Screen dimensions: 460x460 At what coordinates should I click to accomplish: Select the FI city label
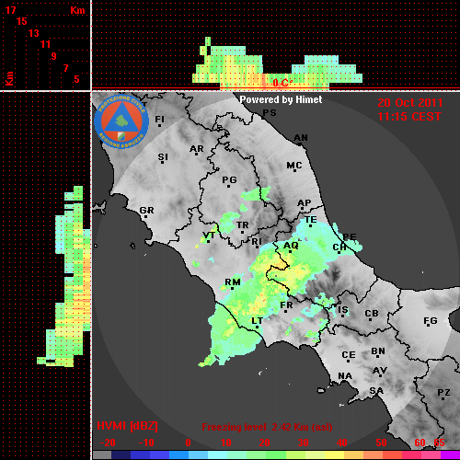click(160, 120)
